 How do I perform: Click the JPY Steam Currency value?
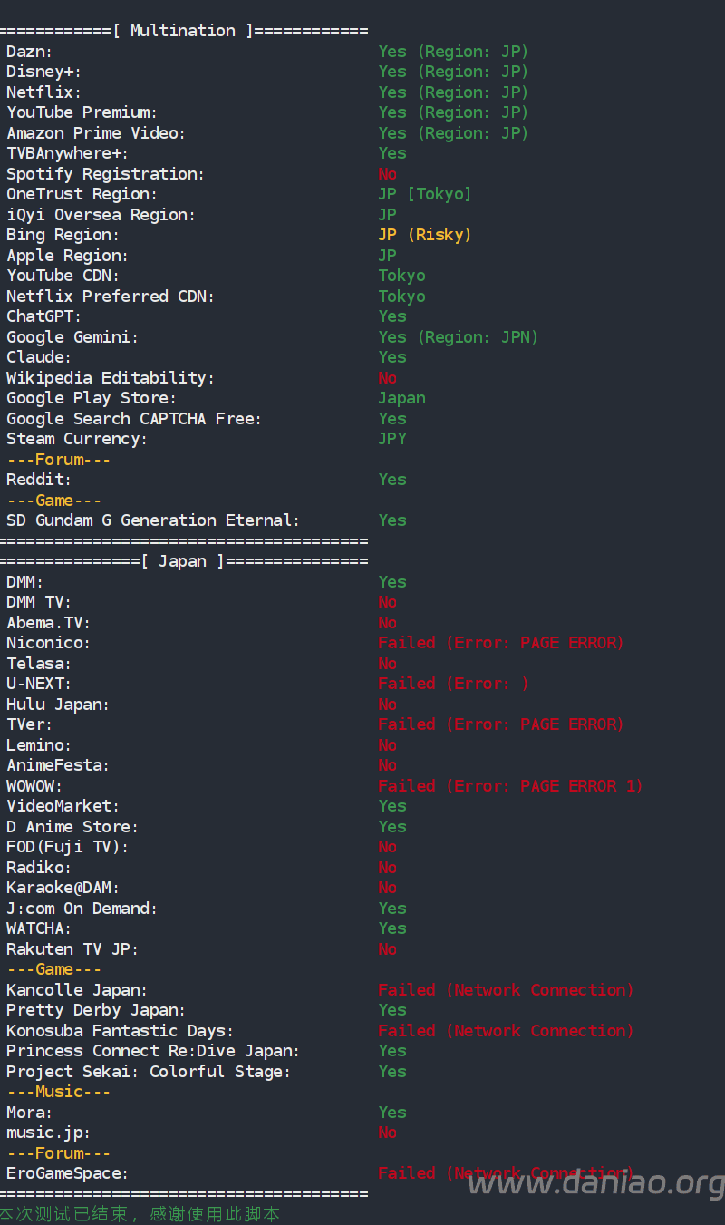pyautogui.click(x=392, y=439)
